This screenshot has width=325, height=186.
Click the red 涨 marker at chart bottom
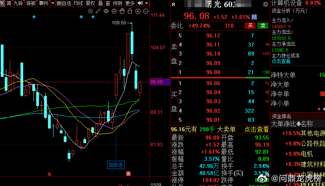[x=128, y=174]
